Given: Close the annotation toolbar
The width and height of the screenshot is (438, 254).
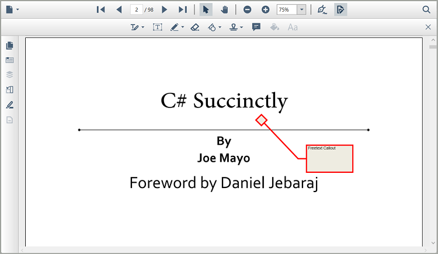Looking at the screenshot, I should click(x=428, y=27).
